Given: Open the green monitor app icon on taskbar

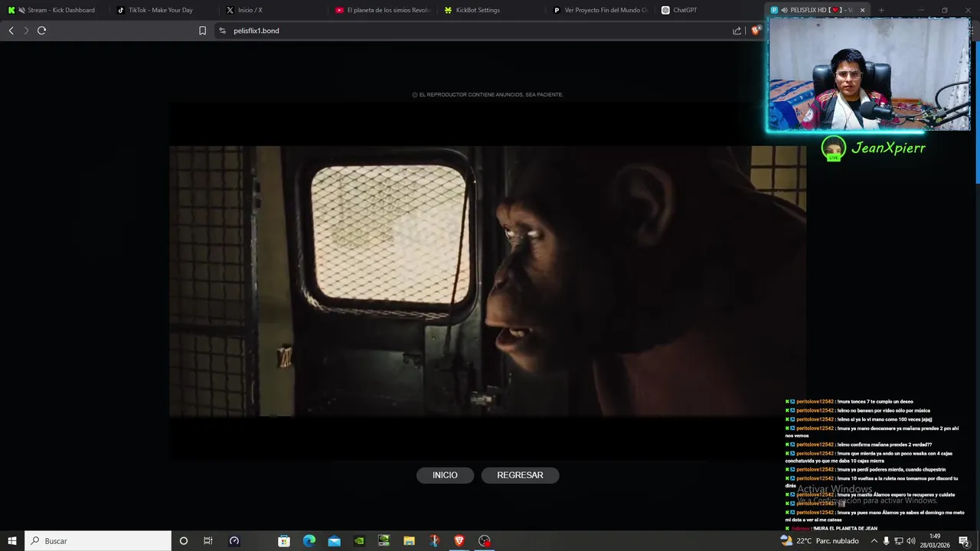Looking at the screenshot, I should coord(384,541).
